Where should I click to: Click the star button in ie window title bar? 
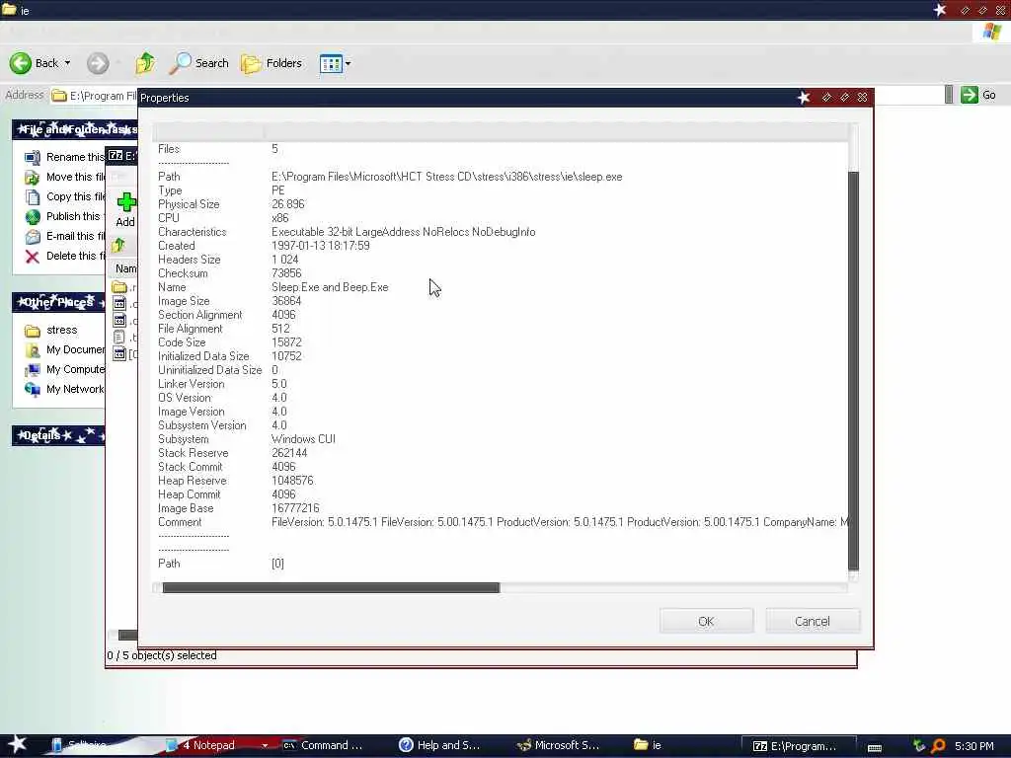940,10
